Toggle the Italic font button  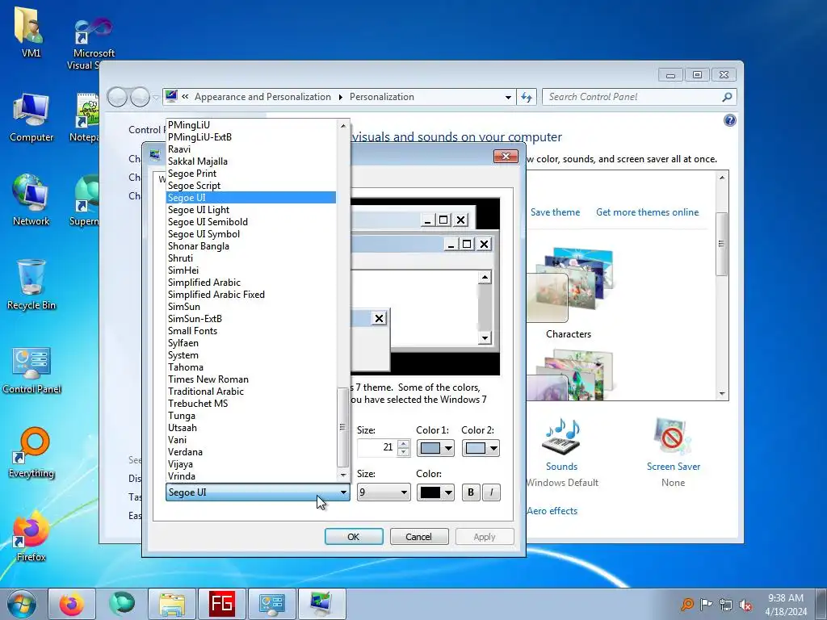pyautogui.click(x=491, y=492)
